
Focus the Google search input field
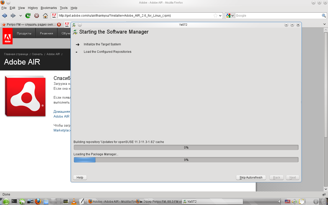pos(278,16)
